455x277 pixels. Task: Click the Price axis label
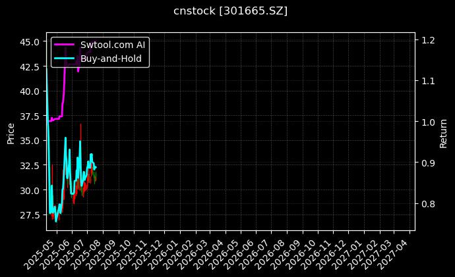point(11,131)
